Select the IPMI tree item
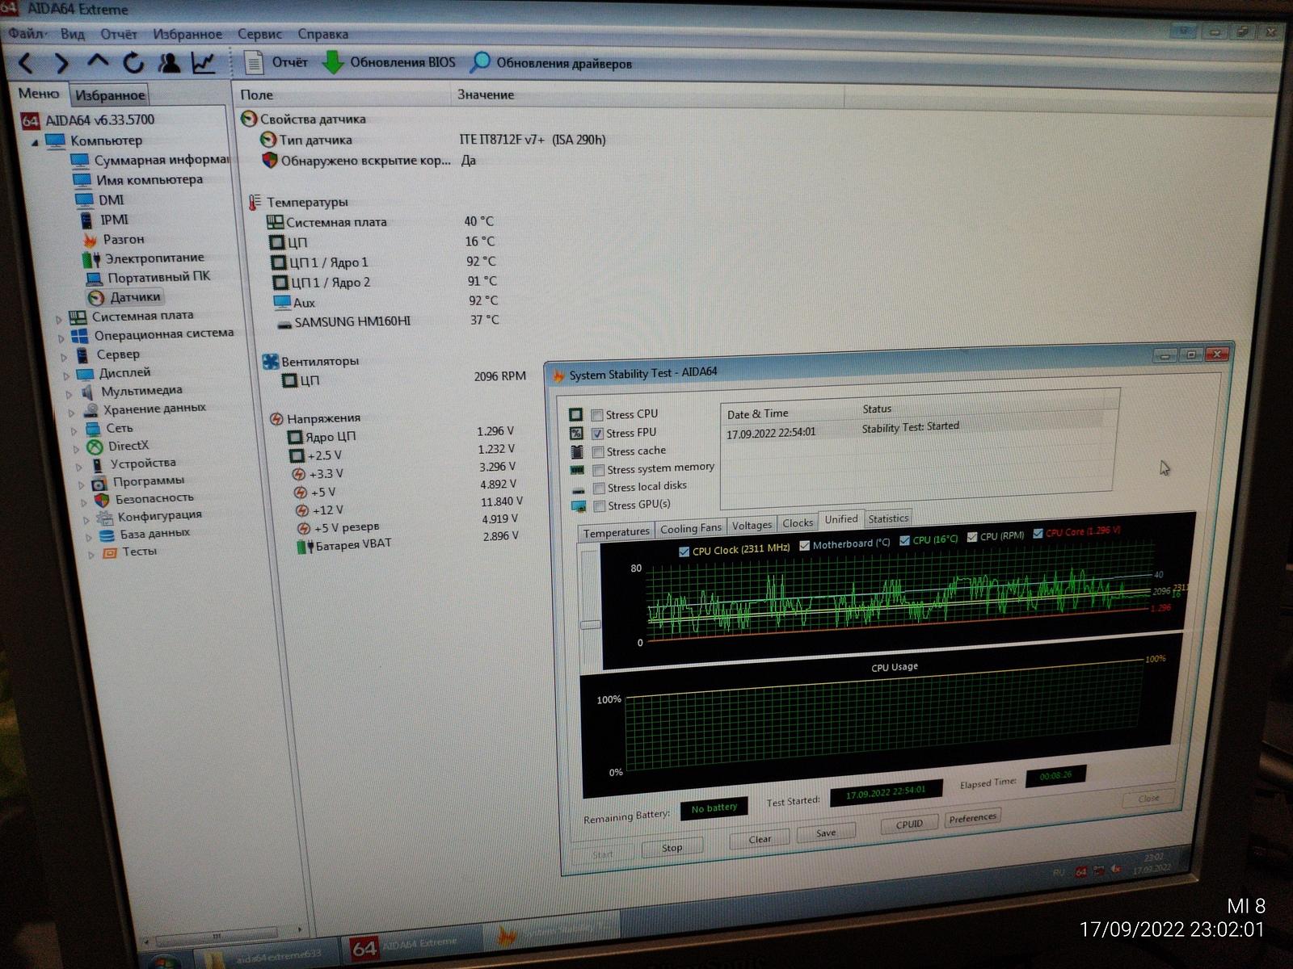 click(x=104, y=219)
